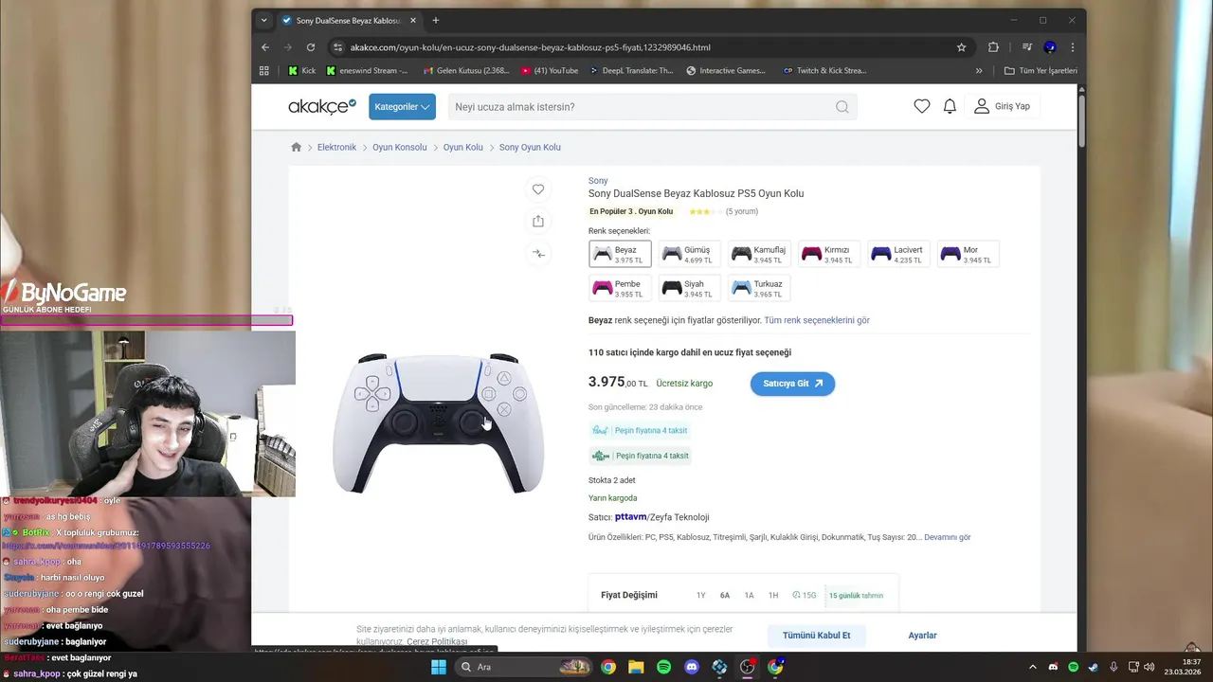Open Windows Start menu

tap(438, 667)
